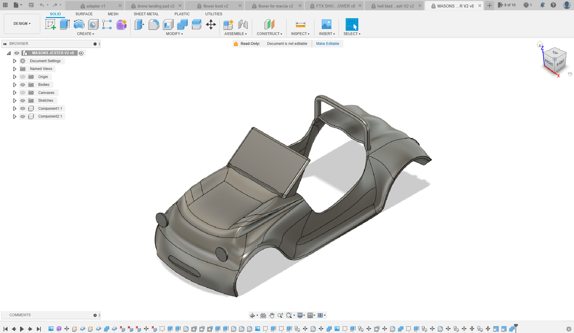Viewport: 574px width, 333px height.
Task: Open the CREATE dropdown menu
Action: coord(85,34)
